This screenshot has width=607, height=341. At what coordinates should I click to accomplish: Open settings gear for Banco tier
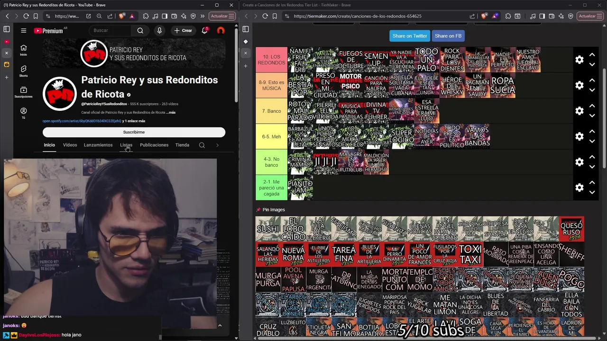pos(579,111)
